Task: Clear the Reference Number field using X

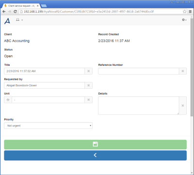Action: coord(183,71)
